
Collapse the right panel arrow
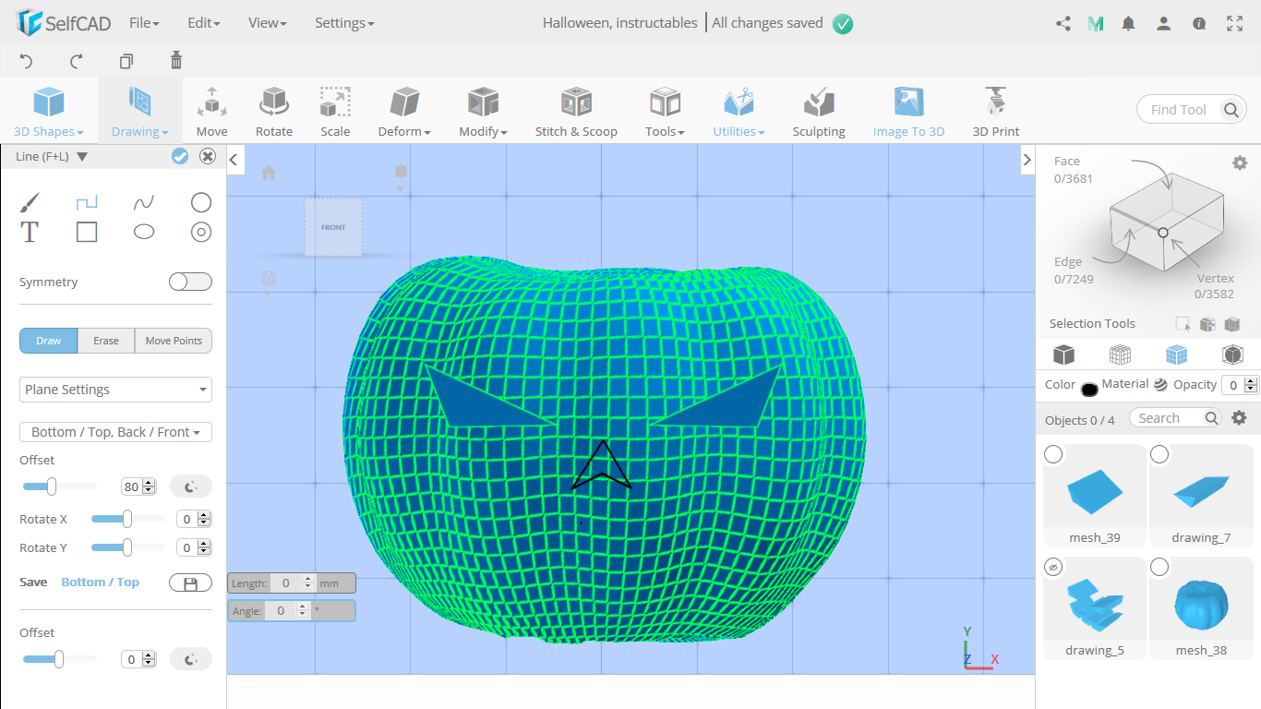coord(1027,160)
